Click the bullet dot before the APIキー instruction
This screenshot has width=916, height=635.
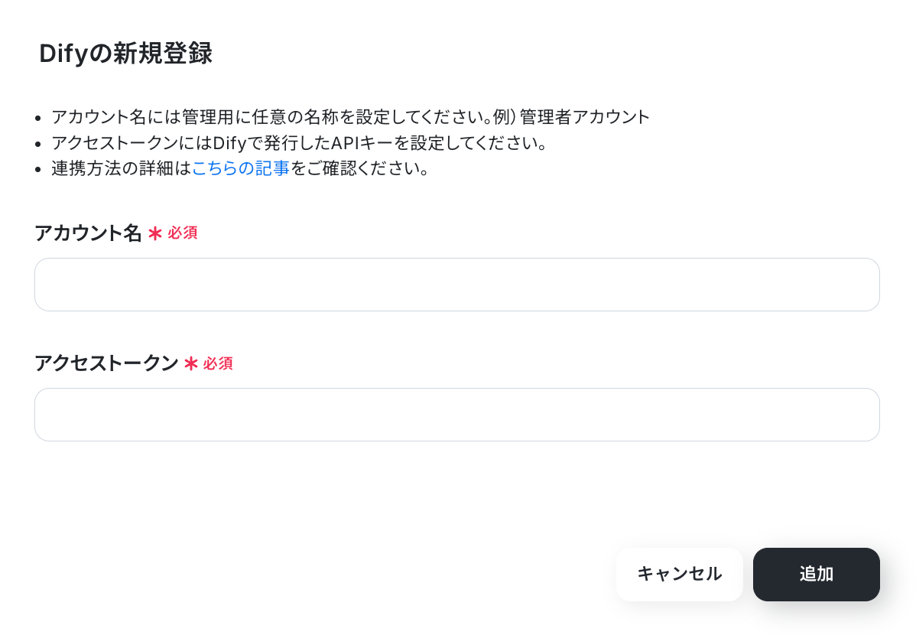[38, 144]
